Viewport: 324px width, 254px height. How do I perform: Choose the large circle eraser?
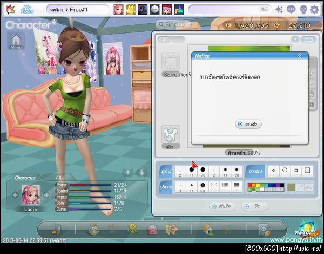[x=285, y=171]
